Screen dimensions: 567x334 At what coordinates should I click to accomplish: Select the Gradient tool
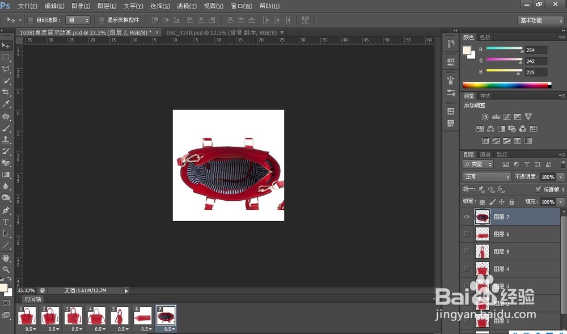6,175
